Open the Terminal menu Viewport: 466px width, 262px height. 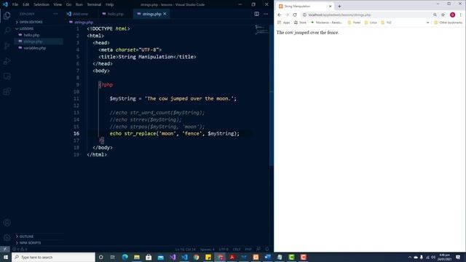(x=94, y=4)
